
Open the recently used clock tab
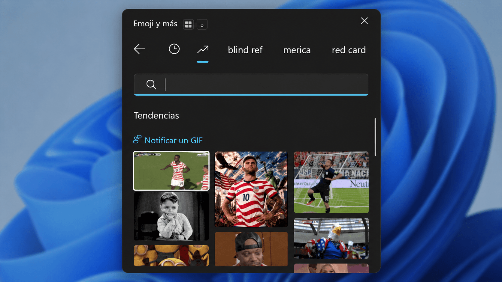174,49
